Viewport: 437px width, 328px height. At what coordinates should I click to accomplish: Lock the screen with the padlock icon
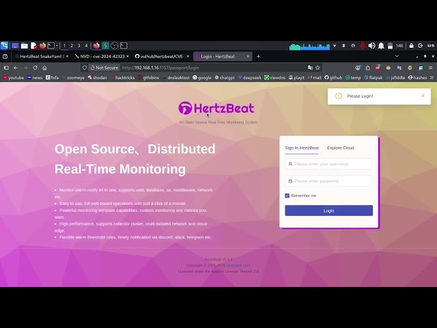[x=411, y=46]
